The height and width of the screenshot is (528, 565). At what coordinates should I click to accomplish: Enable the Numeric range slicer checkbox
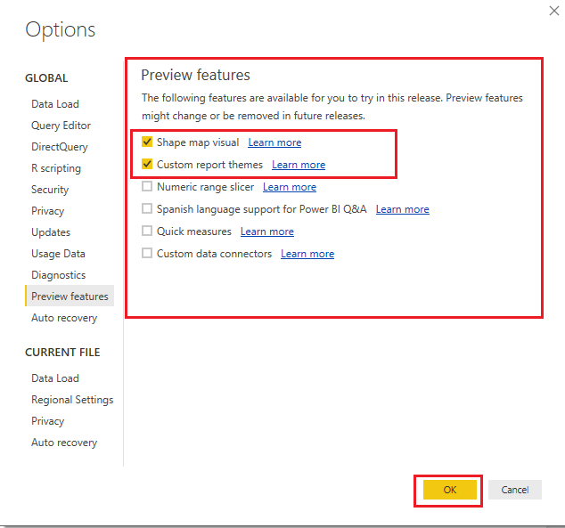point(147,187)
